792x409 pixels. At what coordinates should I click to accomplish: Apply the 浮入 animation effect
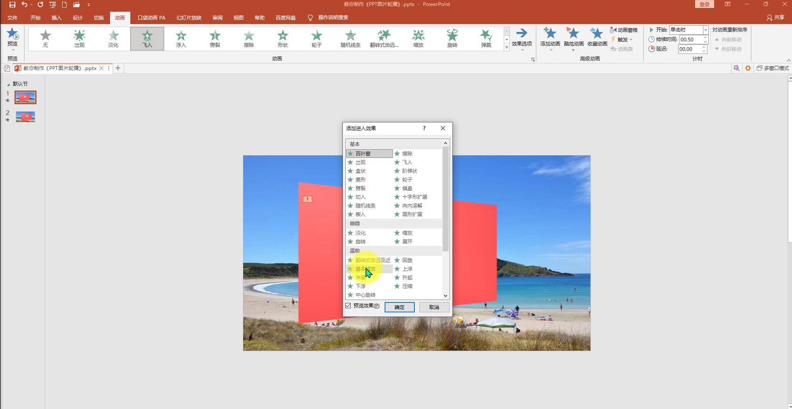pos(181,39)
